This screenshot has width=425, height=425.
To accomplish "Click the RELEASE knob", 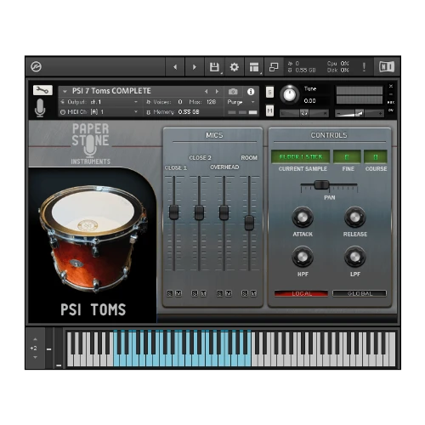I will (354, 218).
